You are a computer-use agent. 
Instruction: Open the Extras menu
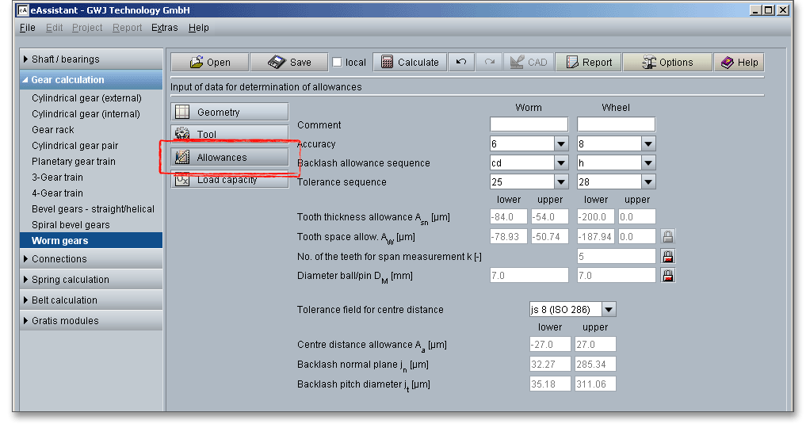165,28
